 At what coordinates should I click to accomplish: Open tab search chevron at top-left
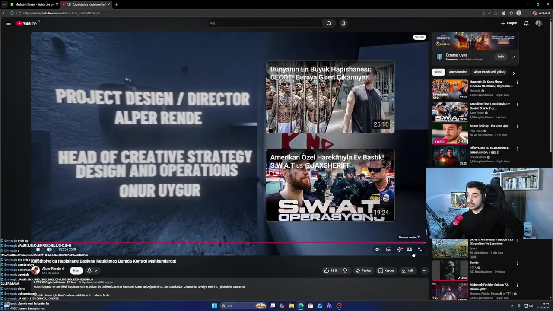tap(4, 4)
